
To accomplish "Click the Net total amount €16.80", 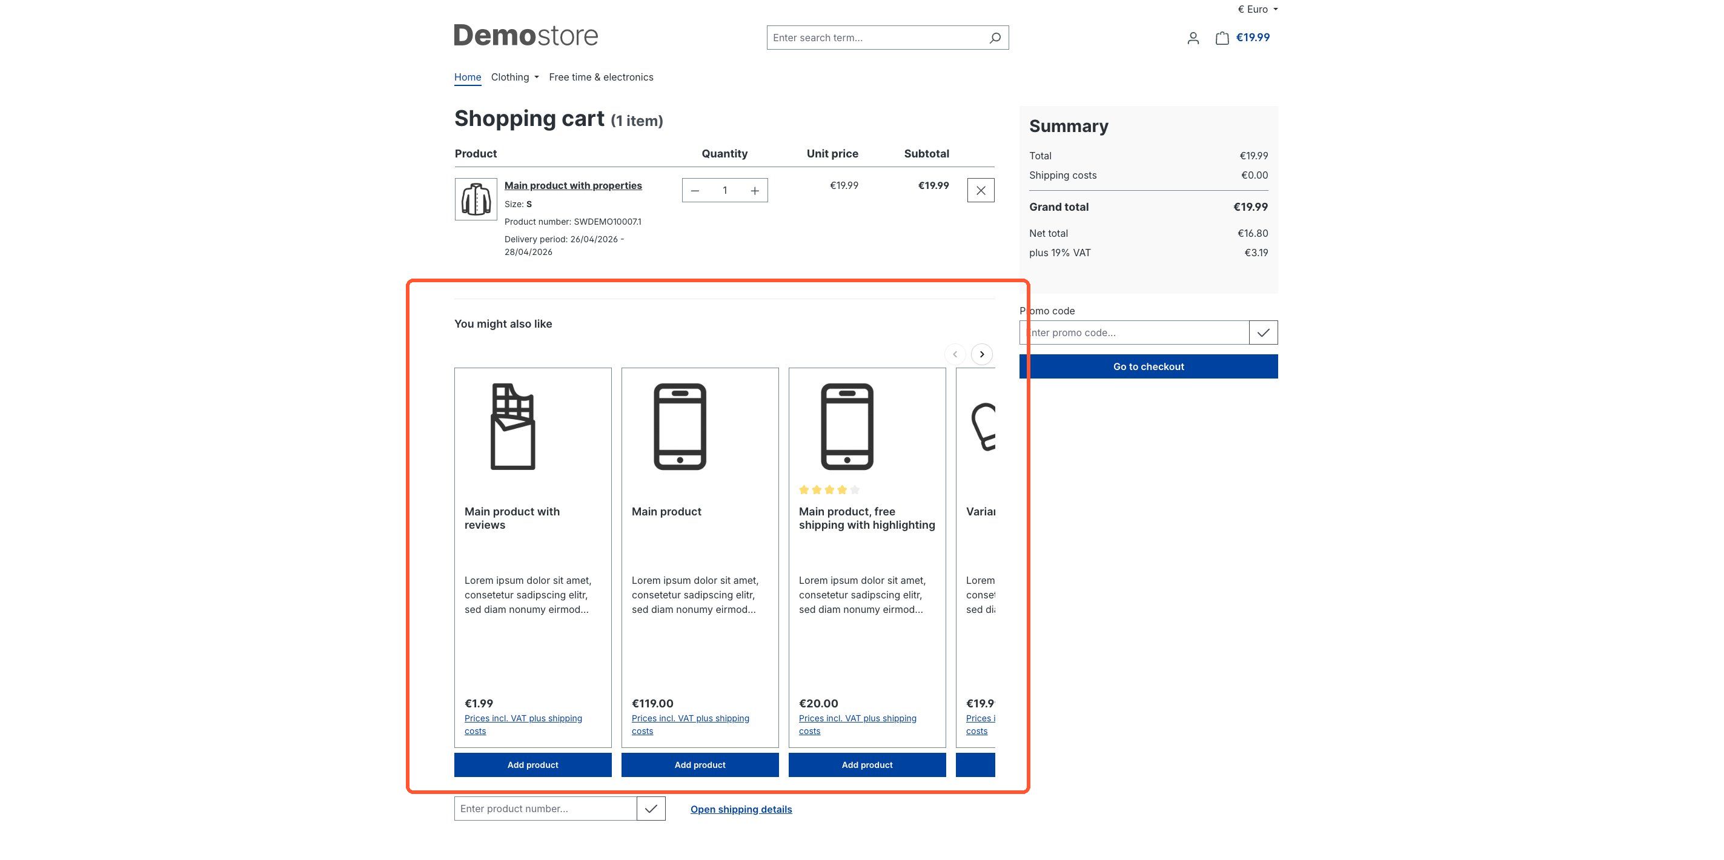I will pos(1252,233).
